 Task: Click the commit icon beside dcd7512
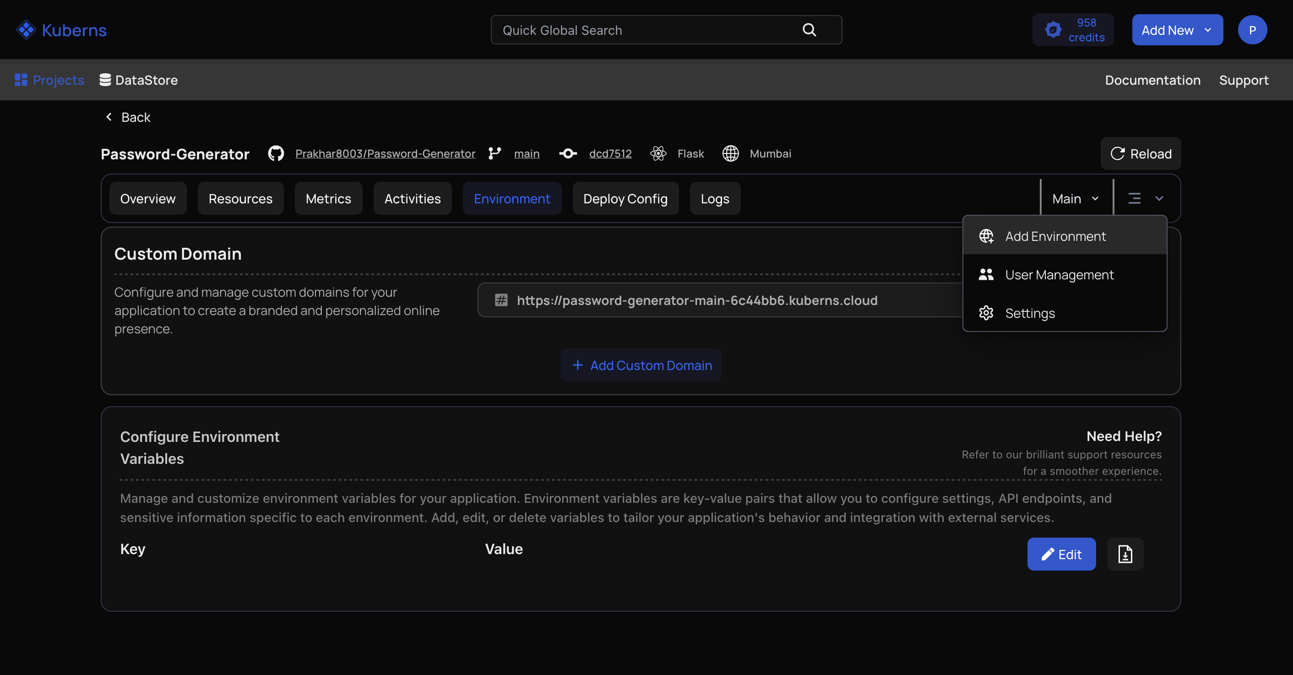coord(568,153)
